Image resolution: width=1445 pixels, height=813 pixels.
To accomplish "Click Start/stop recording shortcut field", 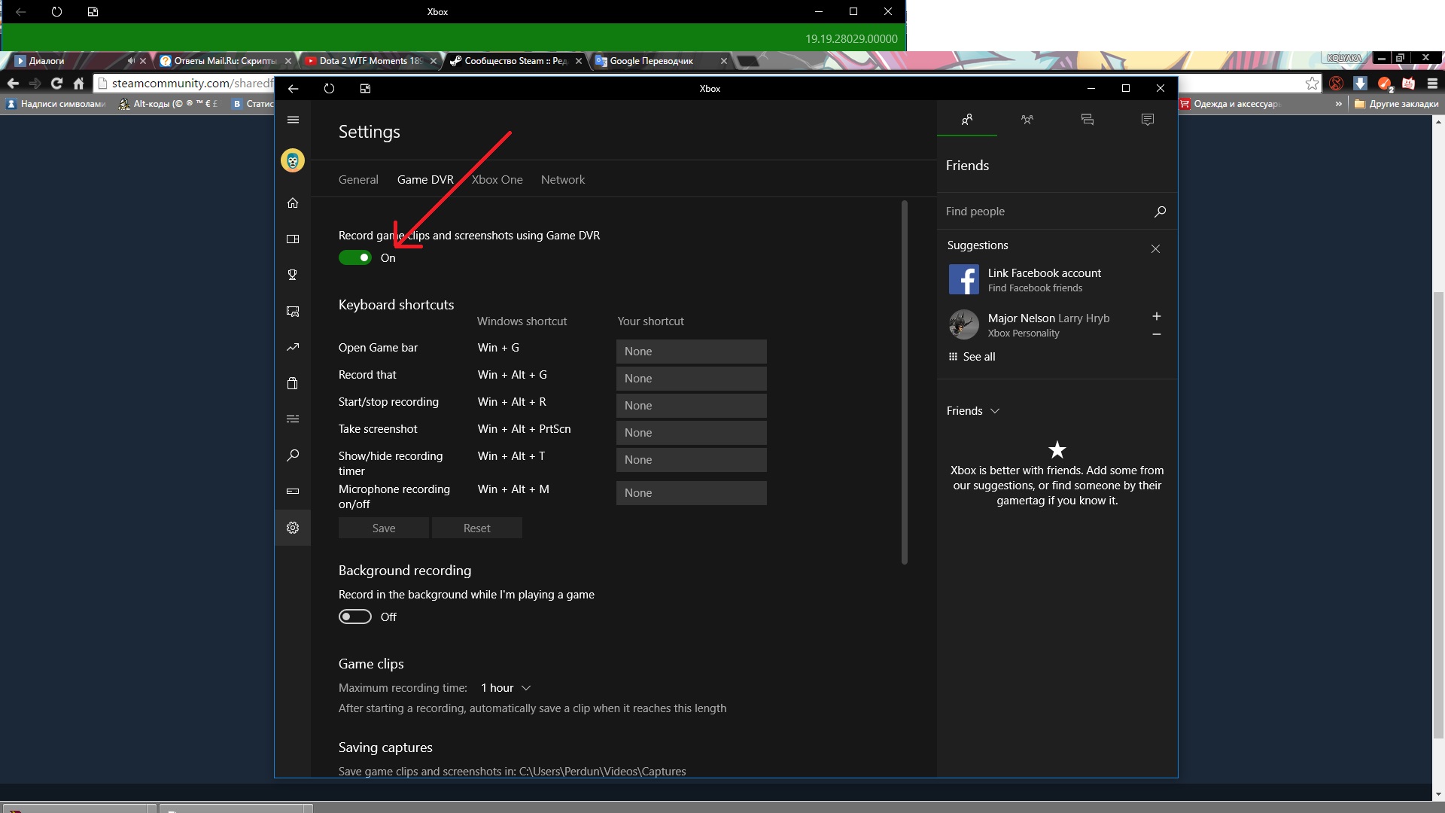I will tap(692, 406).
